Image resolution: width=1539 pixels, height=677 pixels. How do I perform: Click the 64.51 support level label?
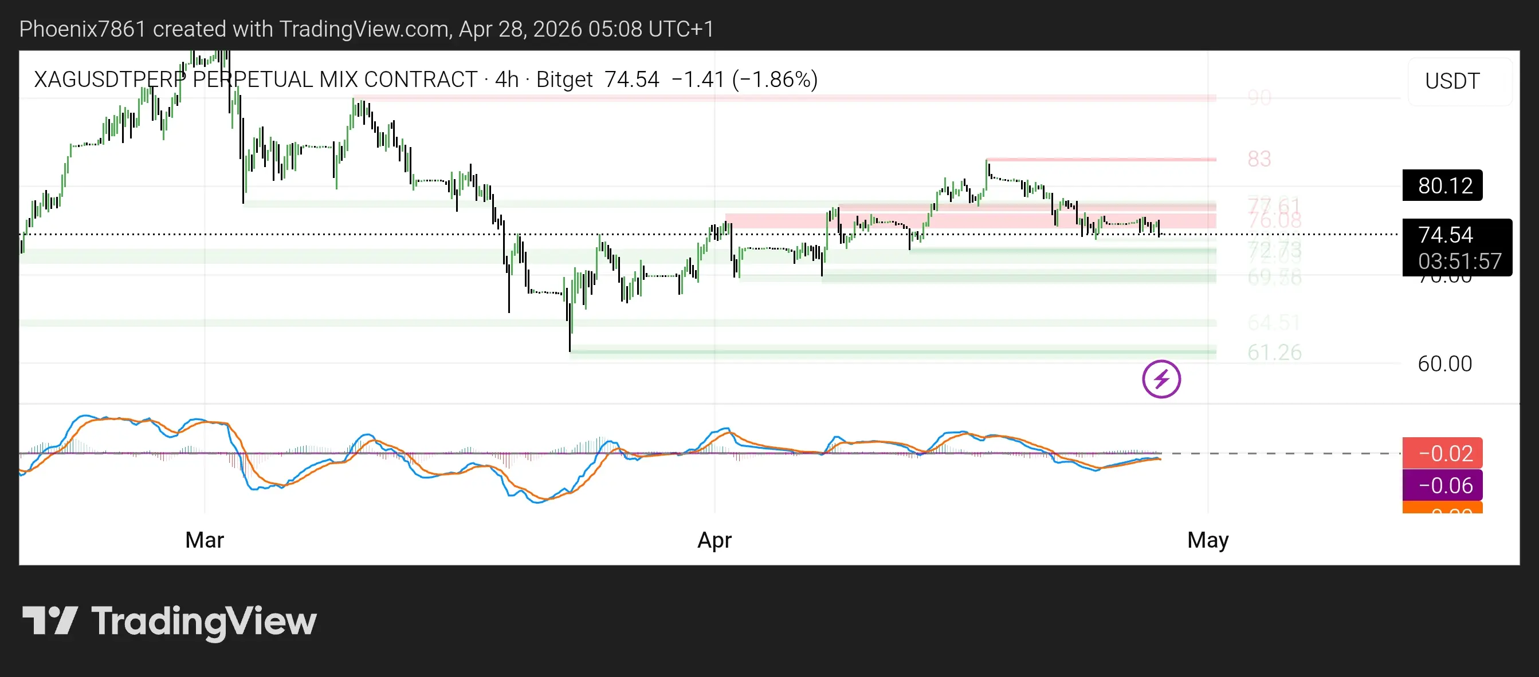1274,323
